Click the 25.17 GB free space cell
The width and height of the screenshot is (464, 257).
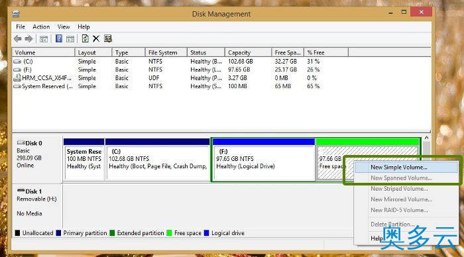point(286,70)
